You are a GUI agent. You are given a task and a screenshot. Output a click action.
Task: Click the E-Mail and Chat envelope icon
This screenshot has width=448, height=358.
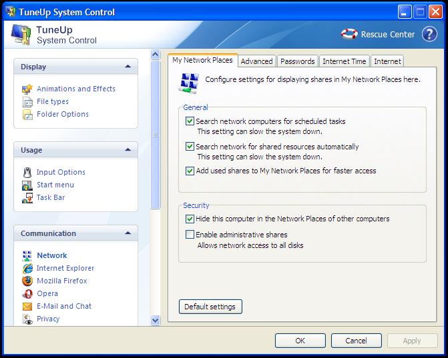[x=27, y=306]
